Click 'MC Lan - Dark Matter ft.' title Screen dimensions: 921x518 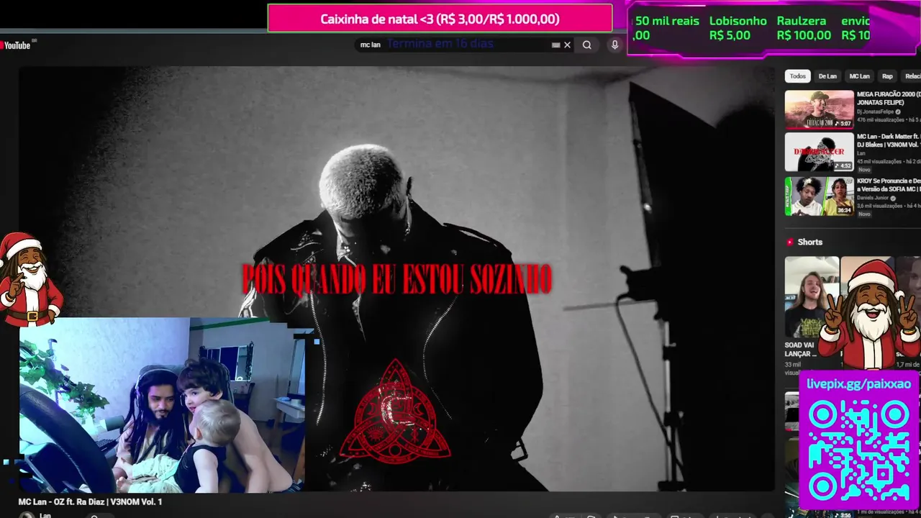[889, 140]
